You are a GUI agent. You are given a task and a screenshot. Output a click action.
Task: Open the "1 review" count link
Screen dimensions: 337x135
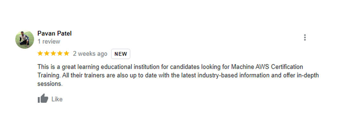[49, 41]
